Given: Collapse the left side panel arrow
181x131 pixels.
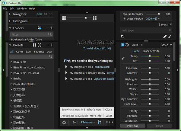Looking at the screenshot, I should (3, 70).
